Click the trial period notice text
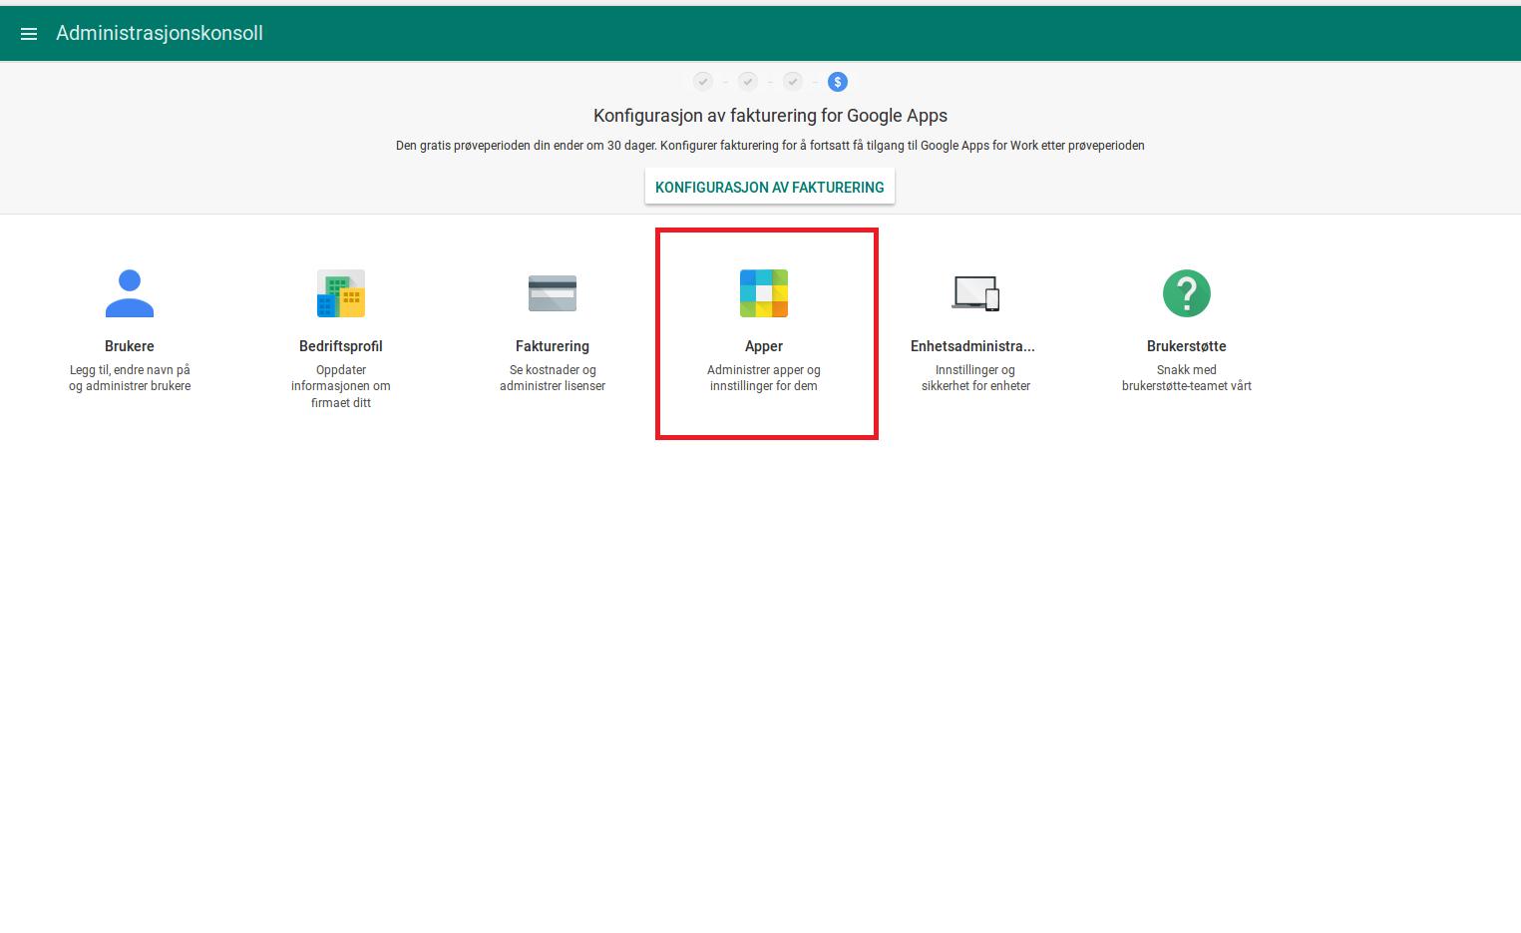The image size is (1521, 933). pyautogui.click(x=770, y=146)
